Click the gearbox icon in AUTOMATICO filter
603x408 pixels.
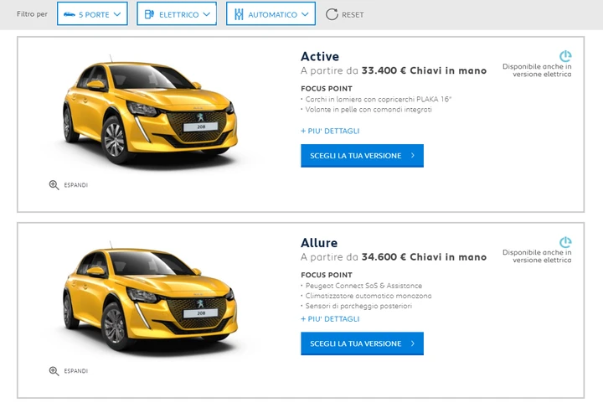click(239, 14)
